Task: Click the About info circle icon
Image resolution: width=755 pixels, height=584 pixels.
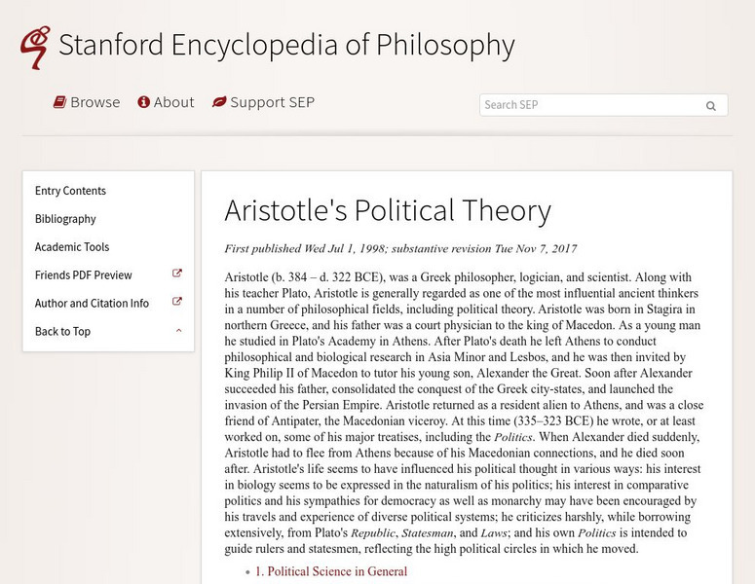Action: coord(143,102)
